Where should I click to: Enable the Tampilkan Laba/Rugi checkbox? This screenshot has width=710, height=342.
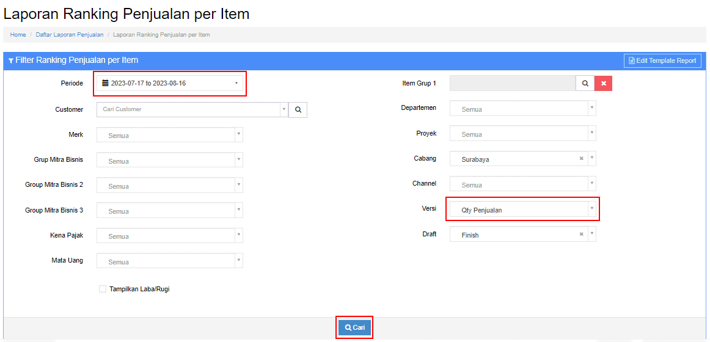tap(102, 289)
